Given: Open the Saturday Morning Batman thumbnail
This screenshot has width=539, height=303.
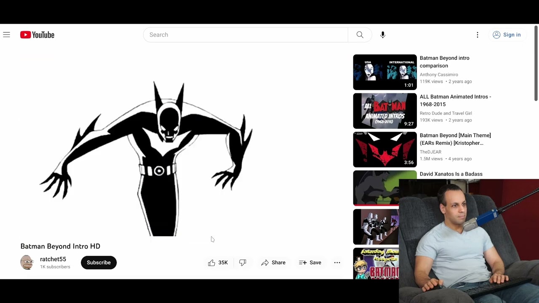Looking at the screenshot, I should pyautogui.click(x=376, y=263).
